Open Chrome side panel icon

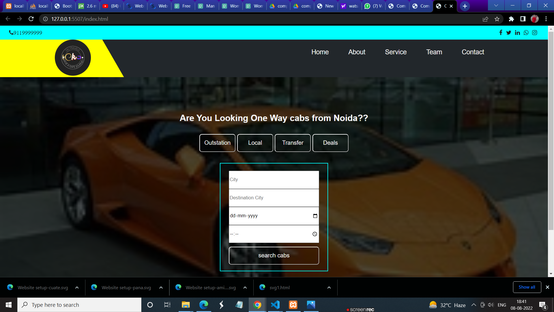click(x=523, y=19)
